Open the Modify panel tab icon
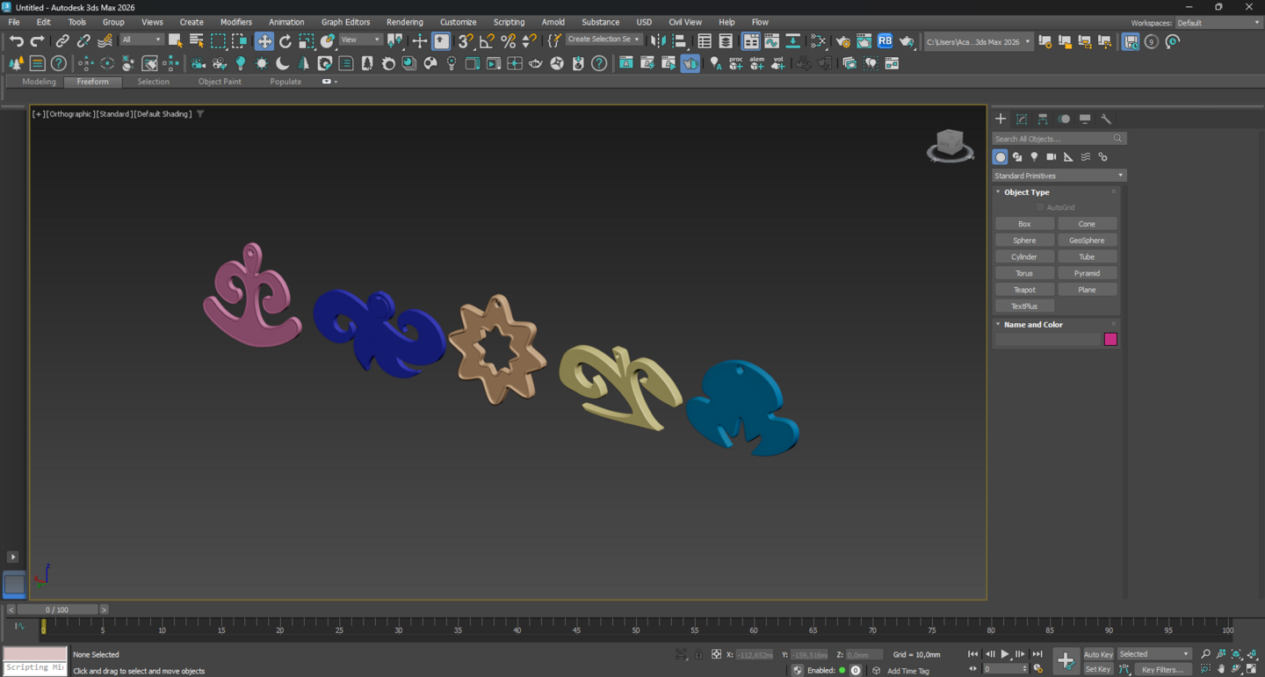The width and height of the screenshot is (1265, 677). [x=1022, y=119]
